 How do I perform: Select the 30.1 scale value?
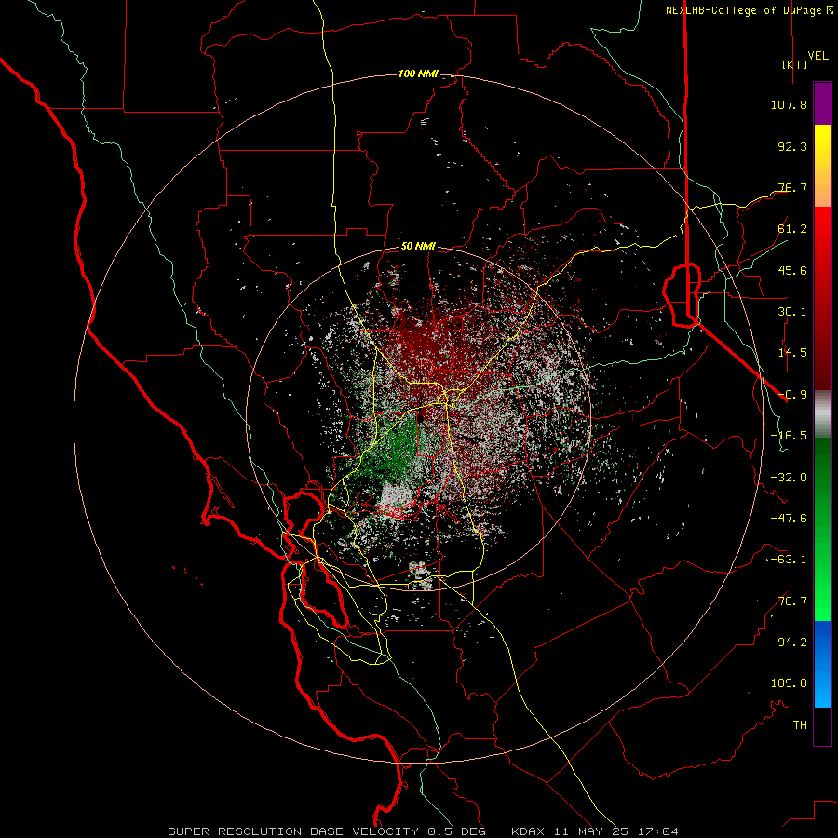tap(792, 312)
